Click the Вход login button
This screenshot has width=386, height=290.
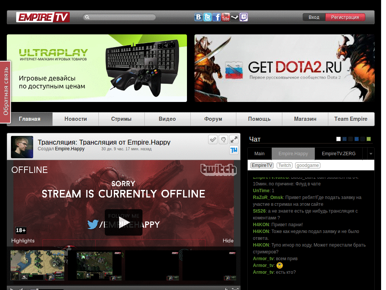[314, 17]
